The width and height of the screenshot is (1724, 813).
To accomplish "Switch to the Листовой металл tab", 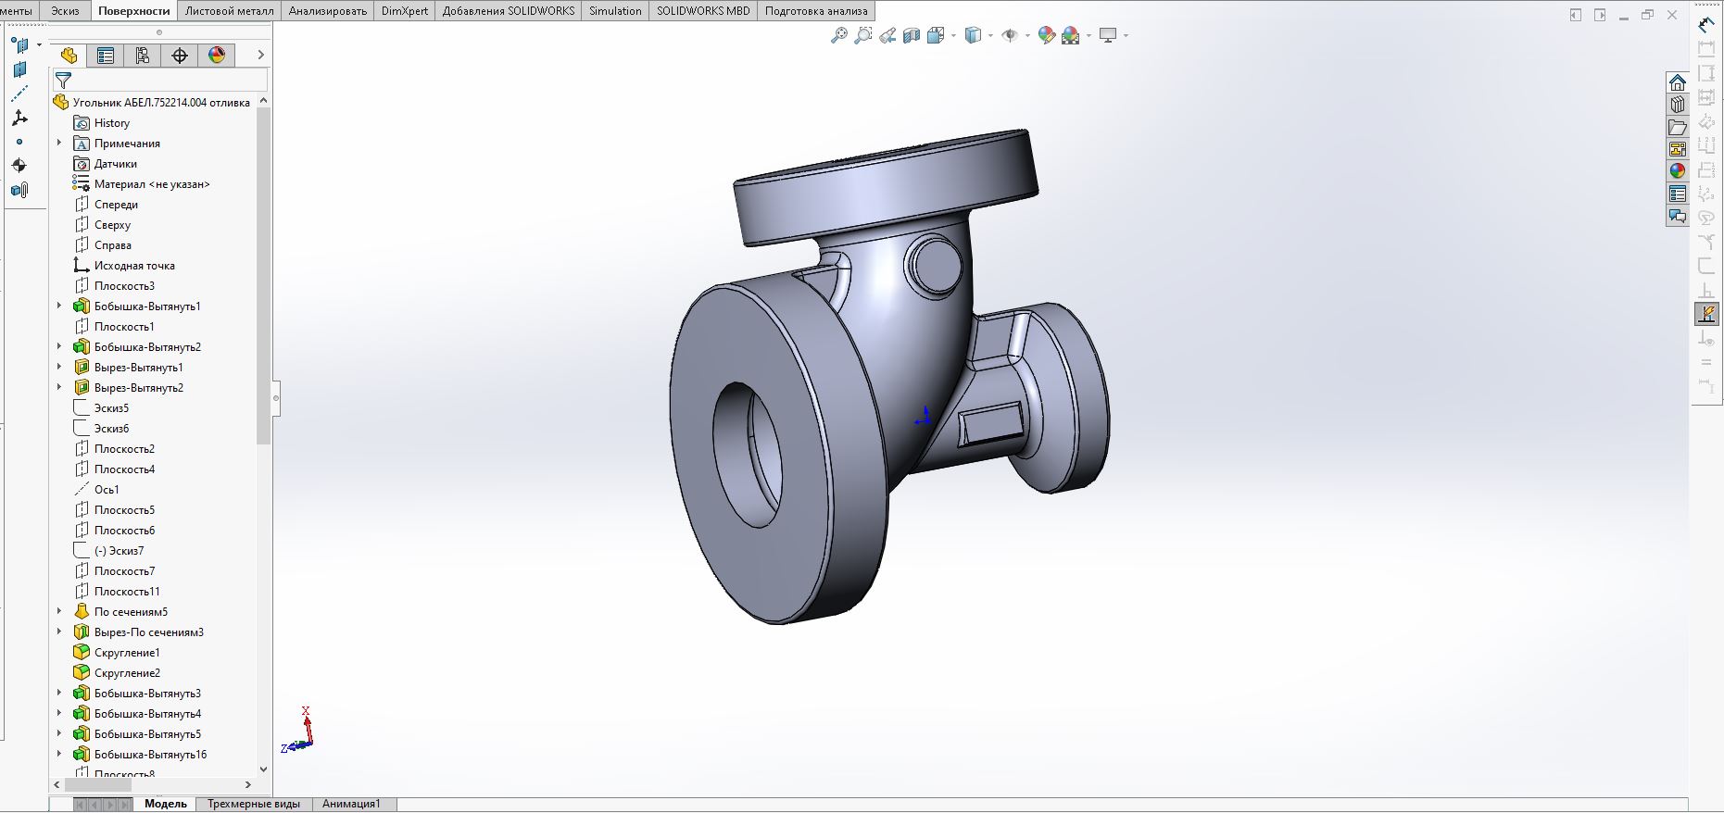I will pos(229,11).
